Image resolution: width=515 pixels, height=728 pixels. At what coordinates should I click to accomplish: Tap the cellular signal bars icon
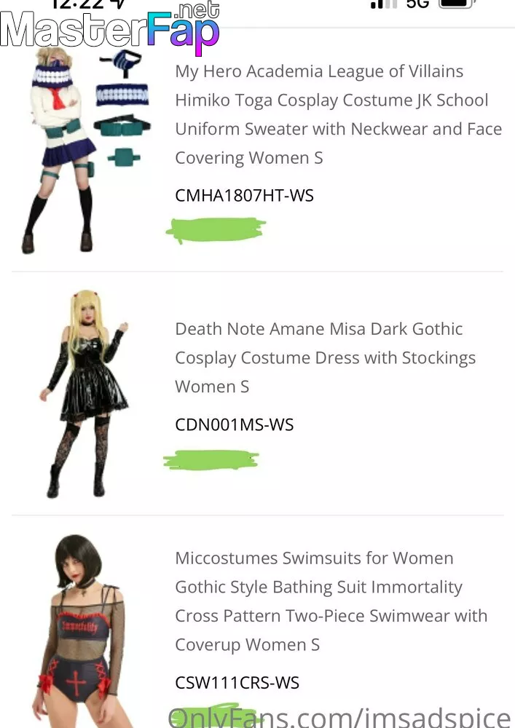pos(384,4)
